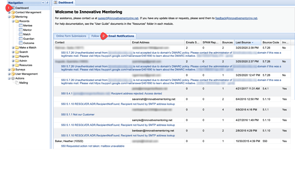The image size is (295, 177).
Task: Click the Actions gear icon
Action: click(13, 78)
